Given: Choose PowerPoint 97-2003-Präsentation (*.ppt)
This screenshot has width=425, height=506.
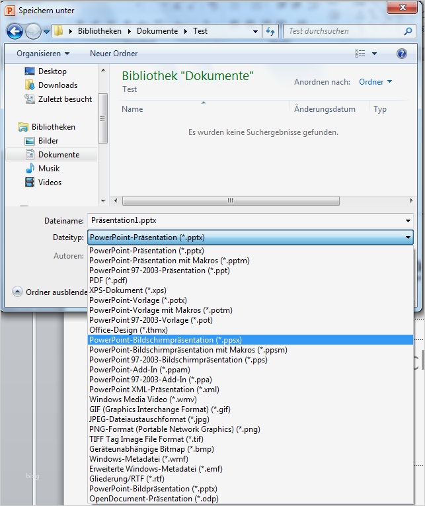Looking at the screenshot, I should 251,271.
